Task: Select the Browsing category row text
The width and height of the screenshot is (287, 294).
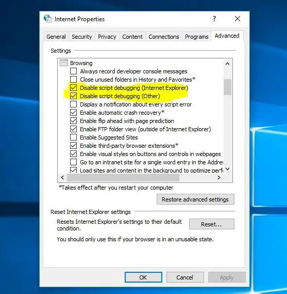Action: pyautogui.click(x=81, y=63)
